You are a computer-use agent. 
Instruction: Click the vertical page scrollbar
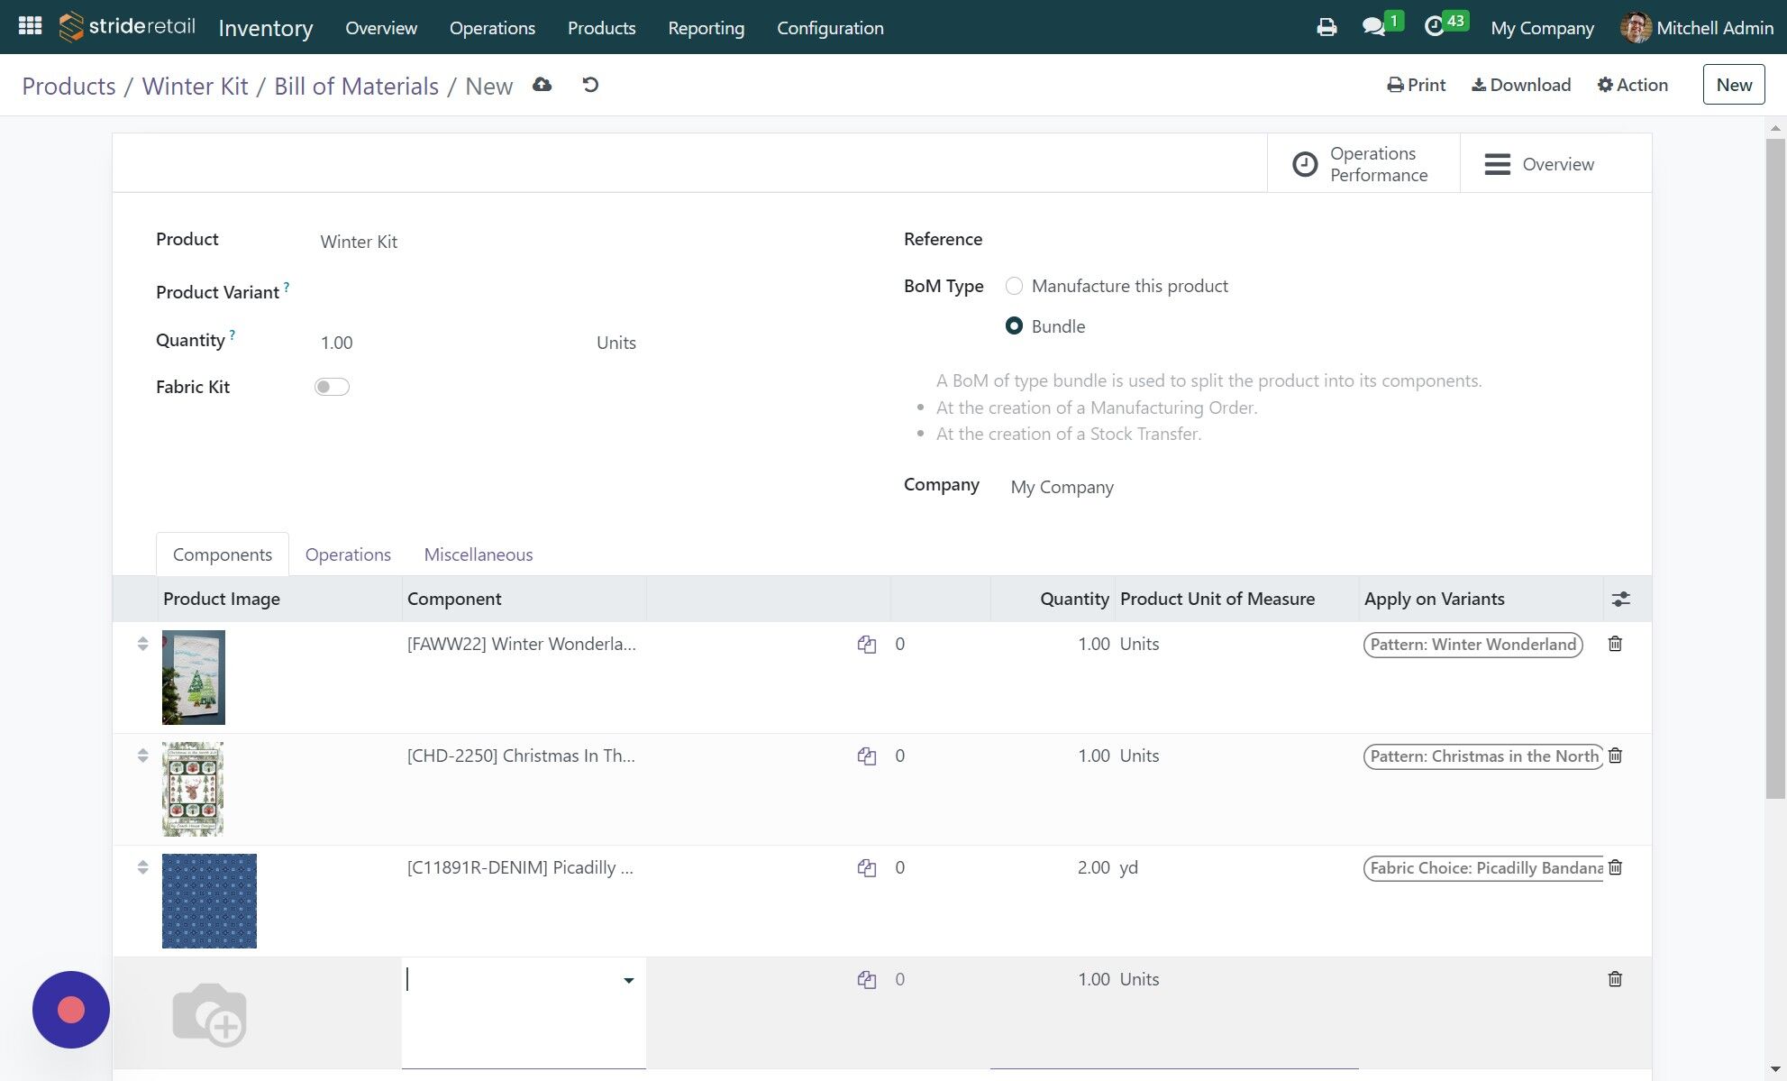click(x=1775, y=469)
